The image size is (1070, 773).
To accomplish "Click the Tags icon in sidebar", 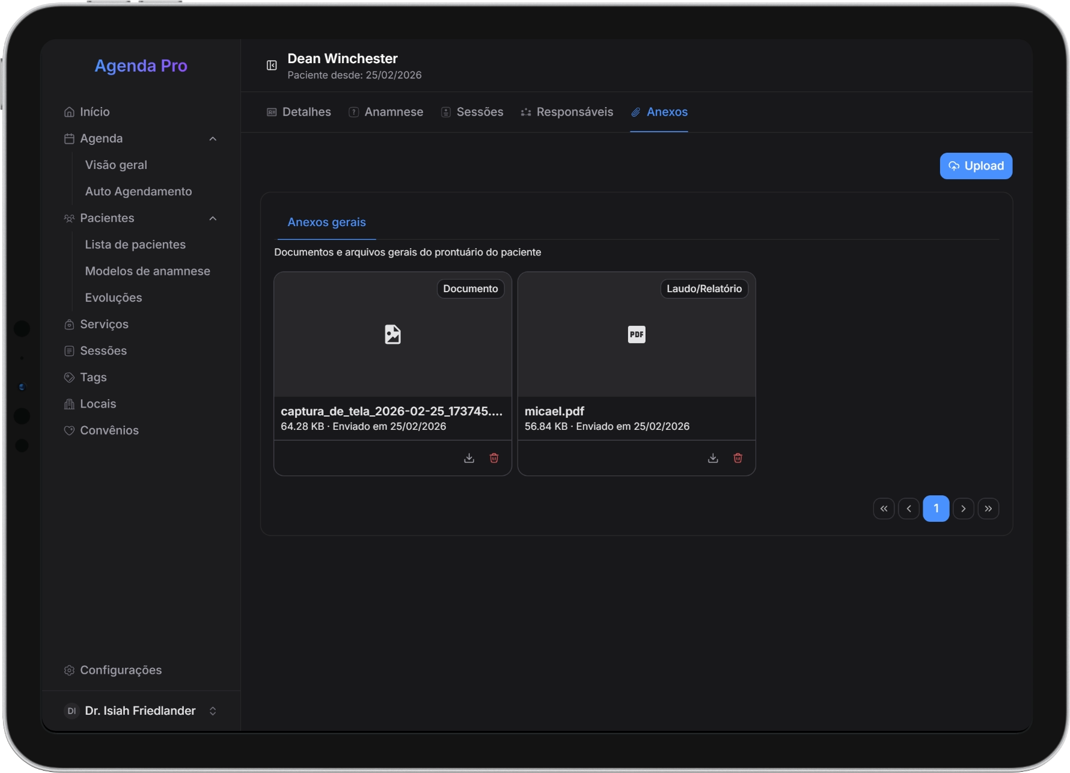I will [69, 377].
